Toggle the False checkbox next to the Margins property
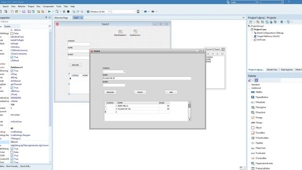This screenshot has width=302, height=170. click(x=12, y=34)
